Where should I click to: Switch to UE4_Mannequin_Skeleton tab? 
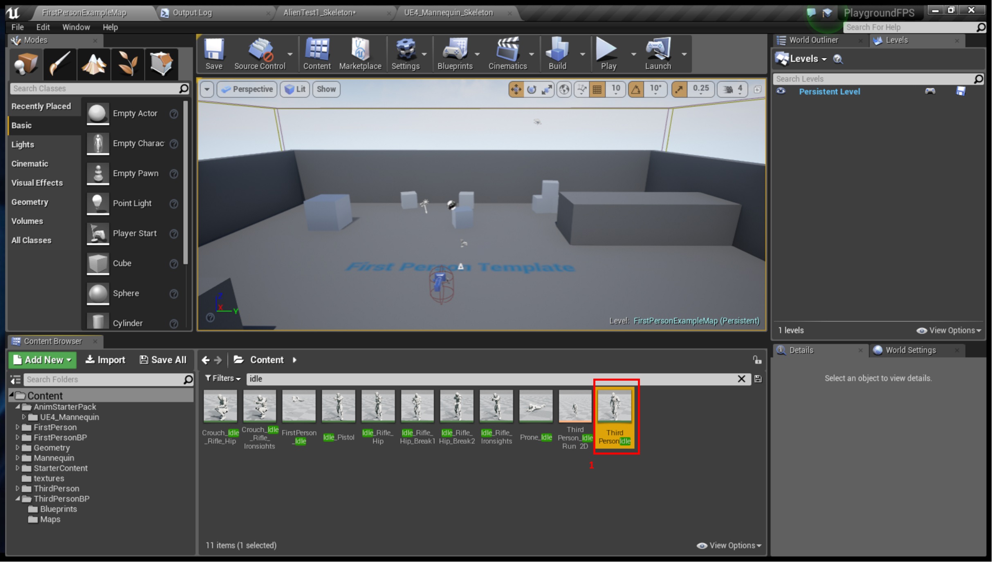[x=448, y=13]
